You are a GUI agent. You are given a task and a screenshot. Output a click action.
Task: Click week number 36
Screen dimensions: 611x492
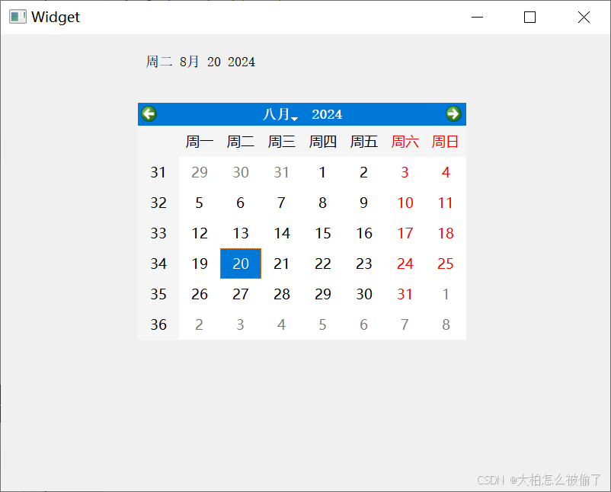[x=158, y=324]
